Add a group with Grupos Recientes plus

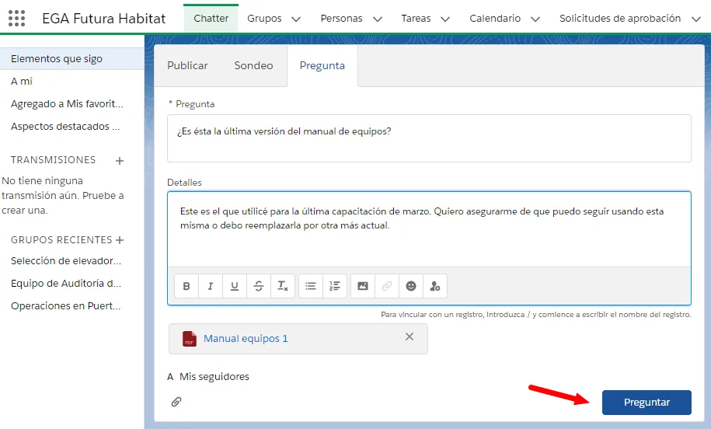pyautogui.click(x=120, y=240)
